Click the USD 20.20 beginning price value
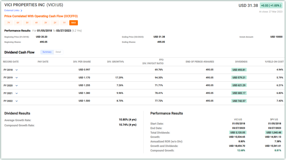 click(42, 37)
